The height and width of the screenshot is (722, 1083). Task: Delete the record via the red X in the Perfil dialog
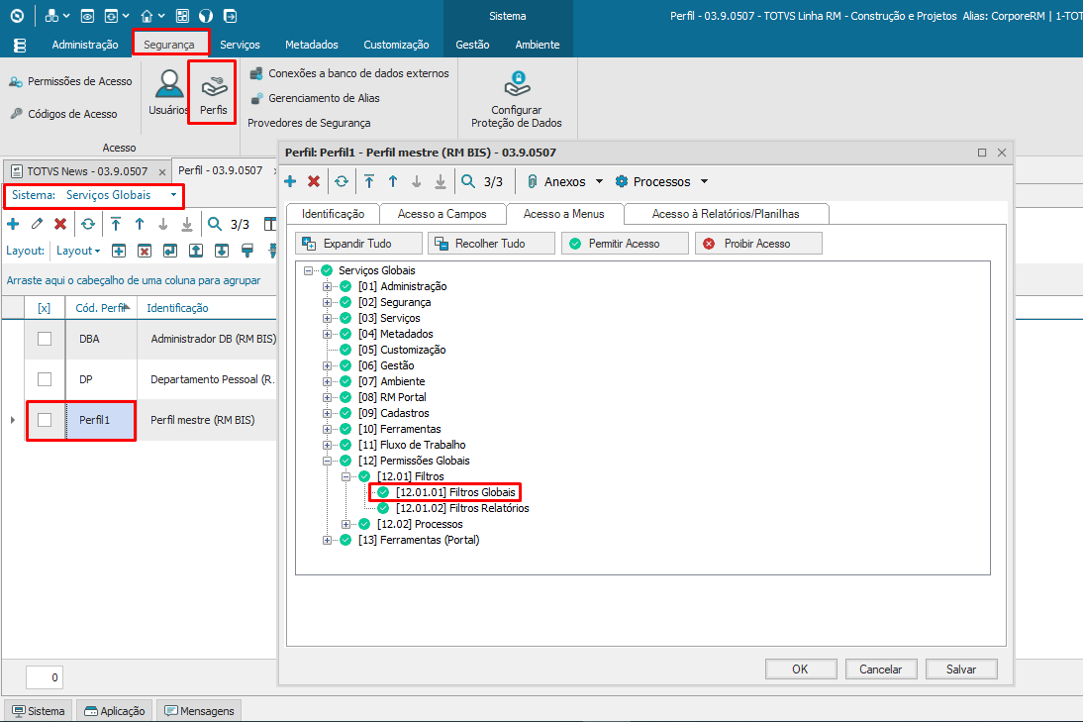(314, 181)
